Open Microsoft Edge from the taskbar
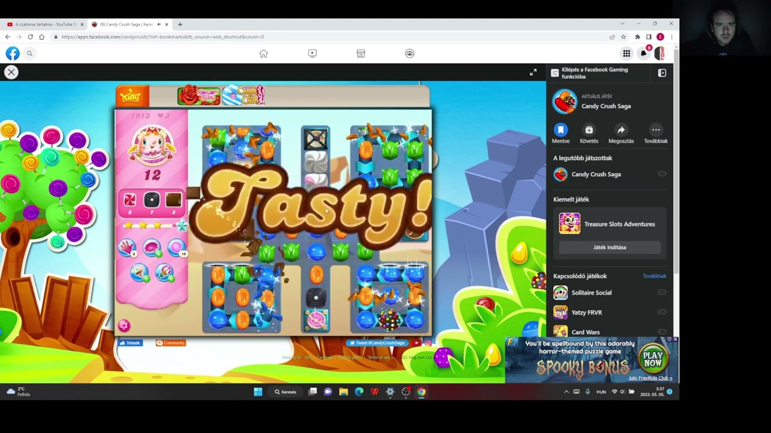The image size is (771, 433). point(359,392)
